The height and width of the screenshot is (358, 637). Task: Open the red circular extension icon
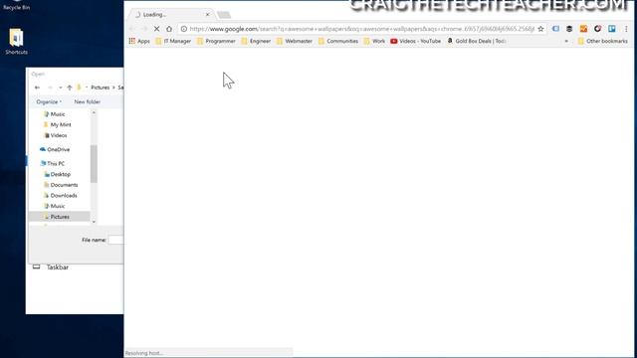pyautogui.click(x=597, y=29)
